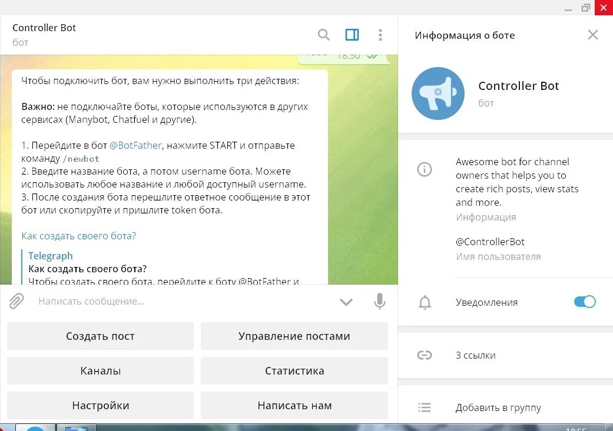This screenshot has width=613, height=431.
Task: Click the bell notifications icon
Action: pos(425,302)
